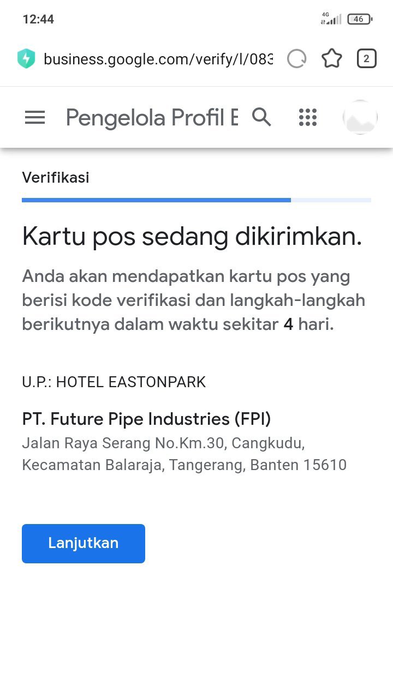Tap the Pengelola Profil header title
The image size is (393, 698).
point(152,117)
